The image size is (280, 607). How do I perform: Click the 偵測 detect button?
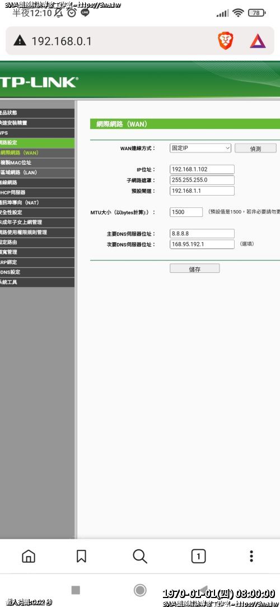coord(255,149)
